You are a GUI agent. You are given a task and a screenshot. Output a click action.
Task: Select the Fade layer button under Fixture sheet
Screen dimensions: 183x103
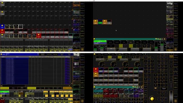(x=40, y=88)
